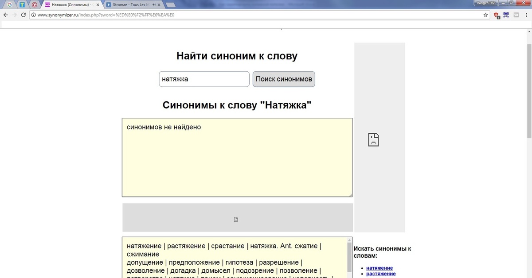Image resolution: width=532 pixels, height=278 pixels.
Task: Switch to the Stromae - Tous Les tab
Action: coord(129,5)
